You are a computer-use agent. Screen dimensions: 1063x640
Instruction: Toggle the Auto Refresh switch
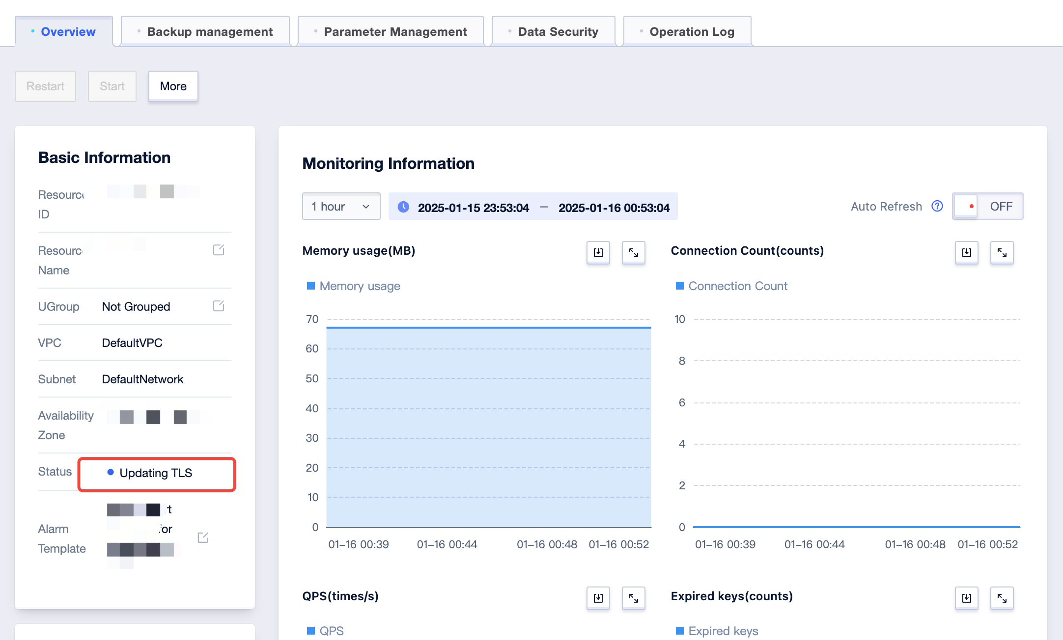pos(988,206)
